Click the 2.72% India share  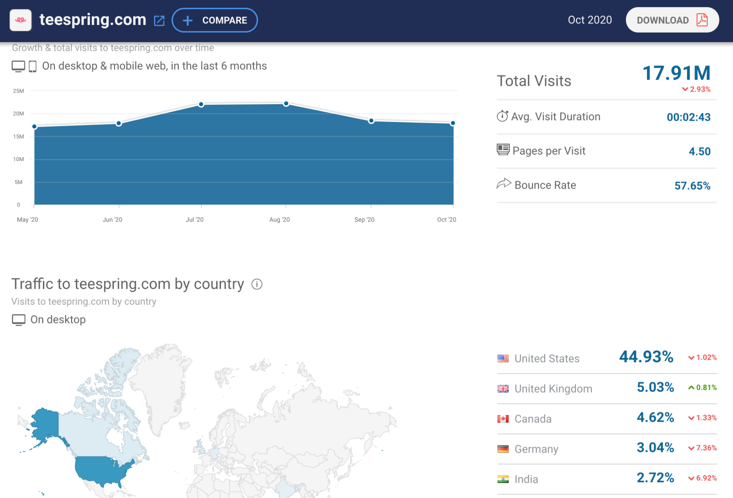pyautogui.click(x=655, y=477)
